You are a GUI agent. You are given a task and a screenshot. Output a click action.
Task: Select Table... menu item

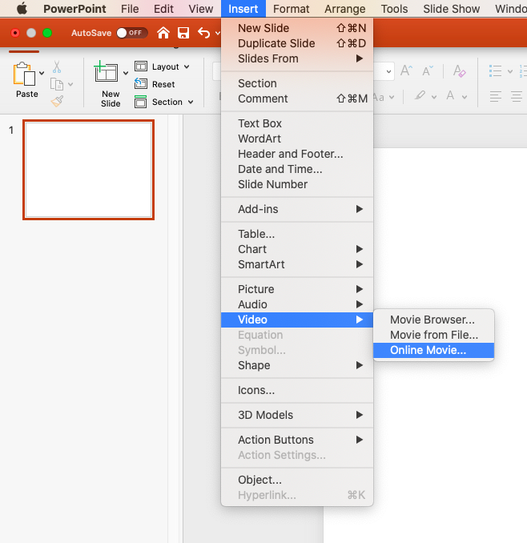pos(297,234)
